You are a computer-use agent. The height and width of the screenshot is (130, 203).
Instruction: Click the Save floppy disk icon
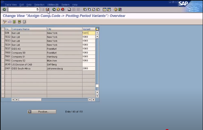(47, 9)
